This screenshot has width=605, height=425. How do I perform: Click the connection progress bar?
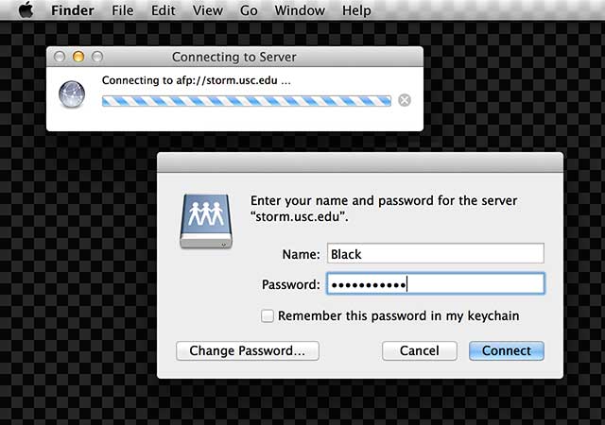246,99
